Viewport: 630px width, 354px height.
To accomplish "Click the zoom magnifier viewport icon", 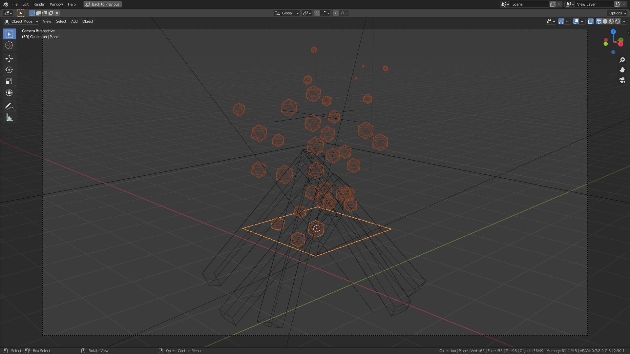I will (622, 60).
